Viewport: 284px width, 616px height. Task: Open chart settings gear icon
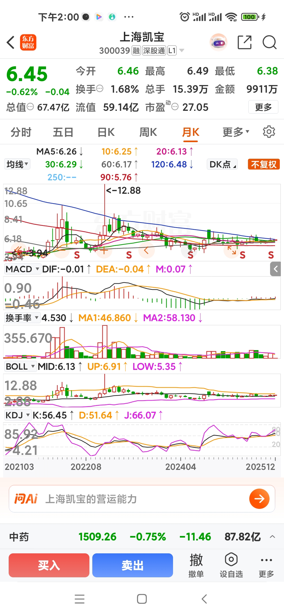point(269,132)
